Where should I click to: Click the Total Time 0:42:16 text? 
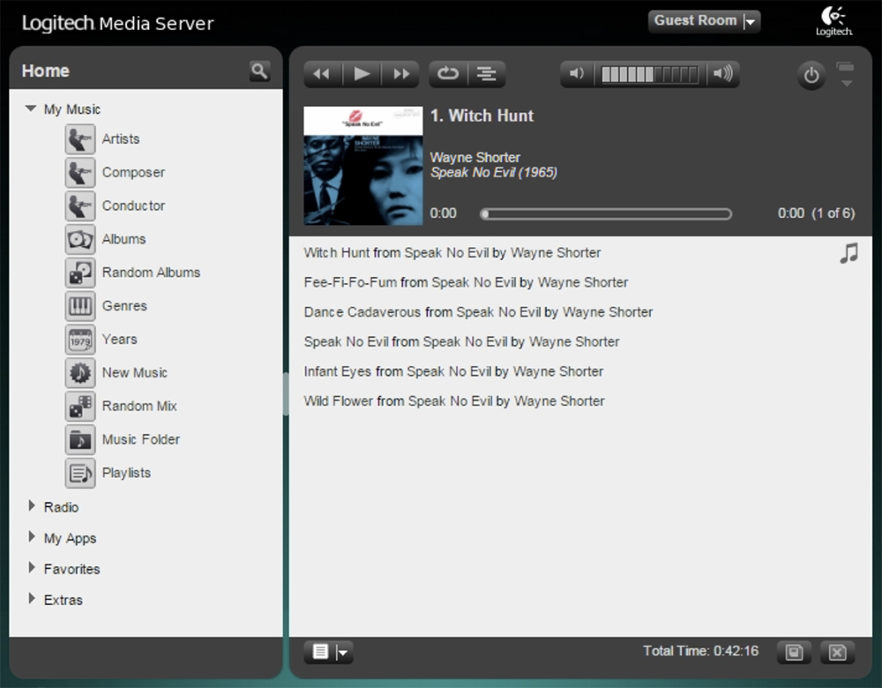click(x=701, y=652)
